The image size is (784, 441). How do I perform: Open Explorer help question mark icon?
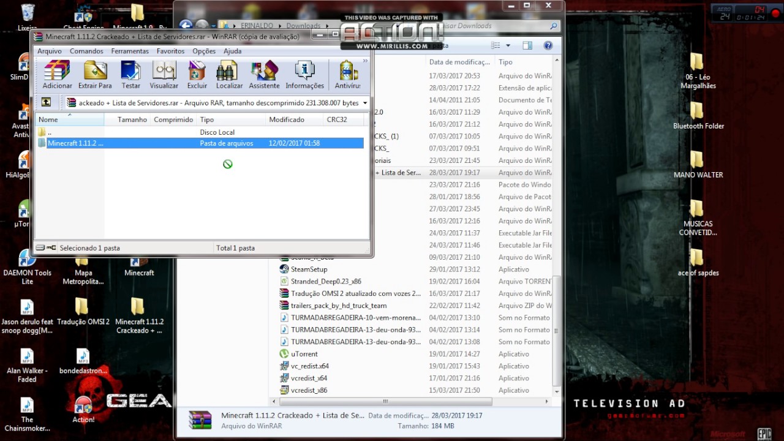(x=548, y=45)
